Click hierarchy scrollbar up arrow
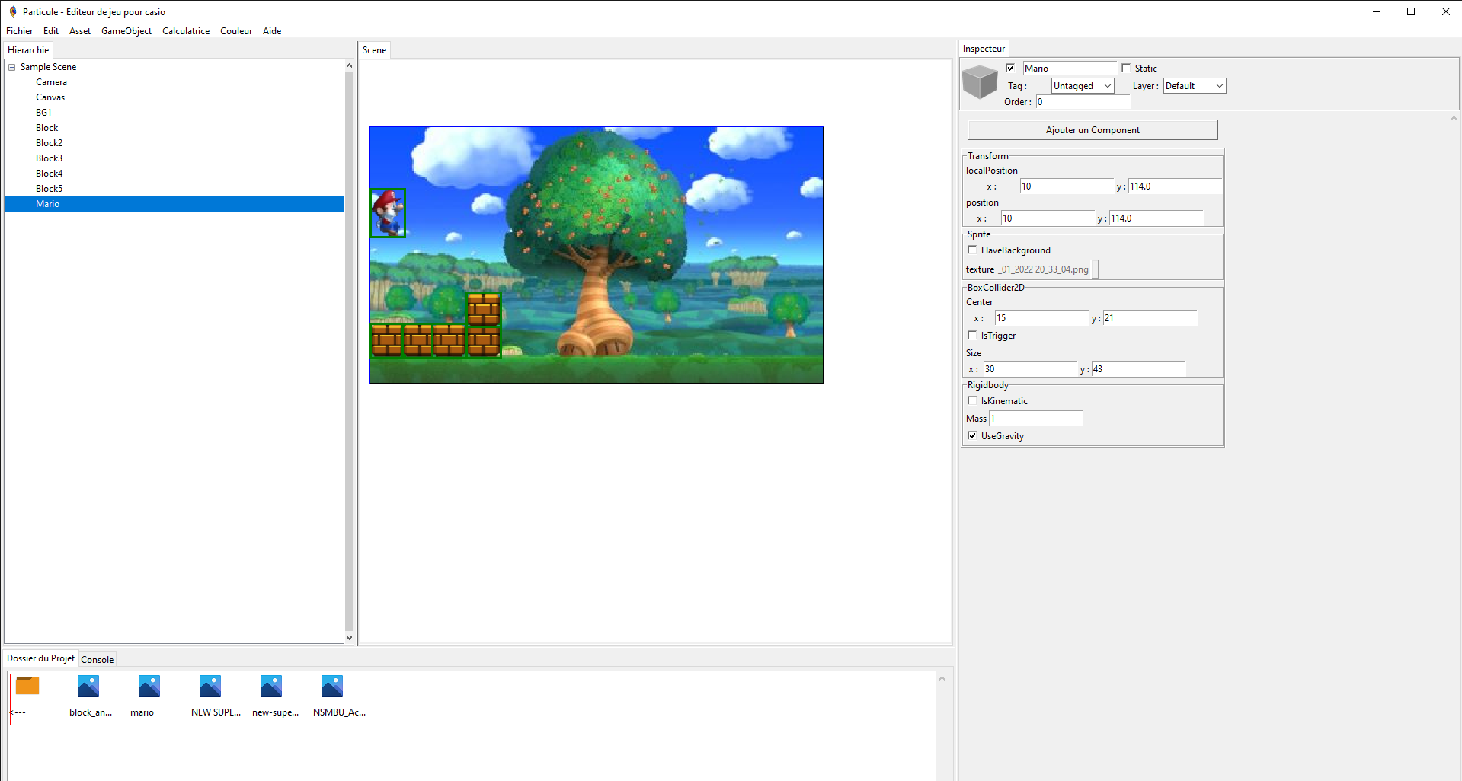1462x781 pixels. (x=349, y=65)
